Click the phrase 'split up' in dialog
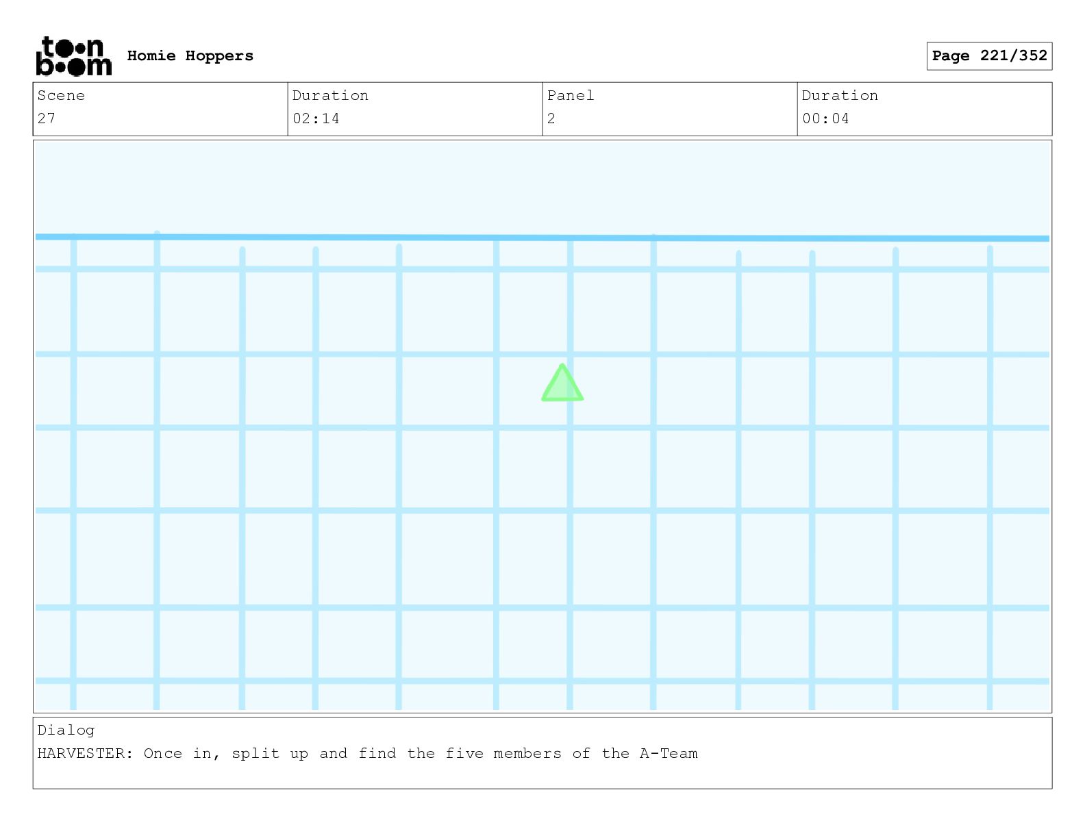 coord(270,754)
